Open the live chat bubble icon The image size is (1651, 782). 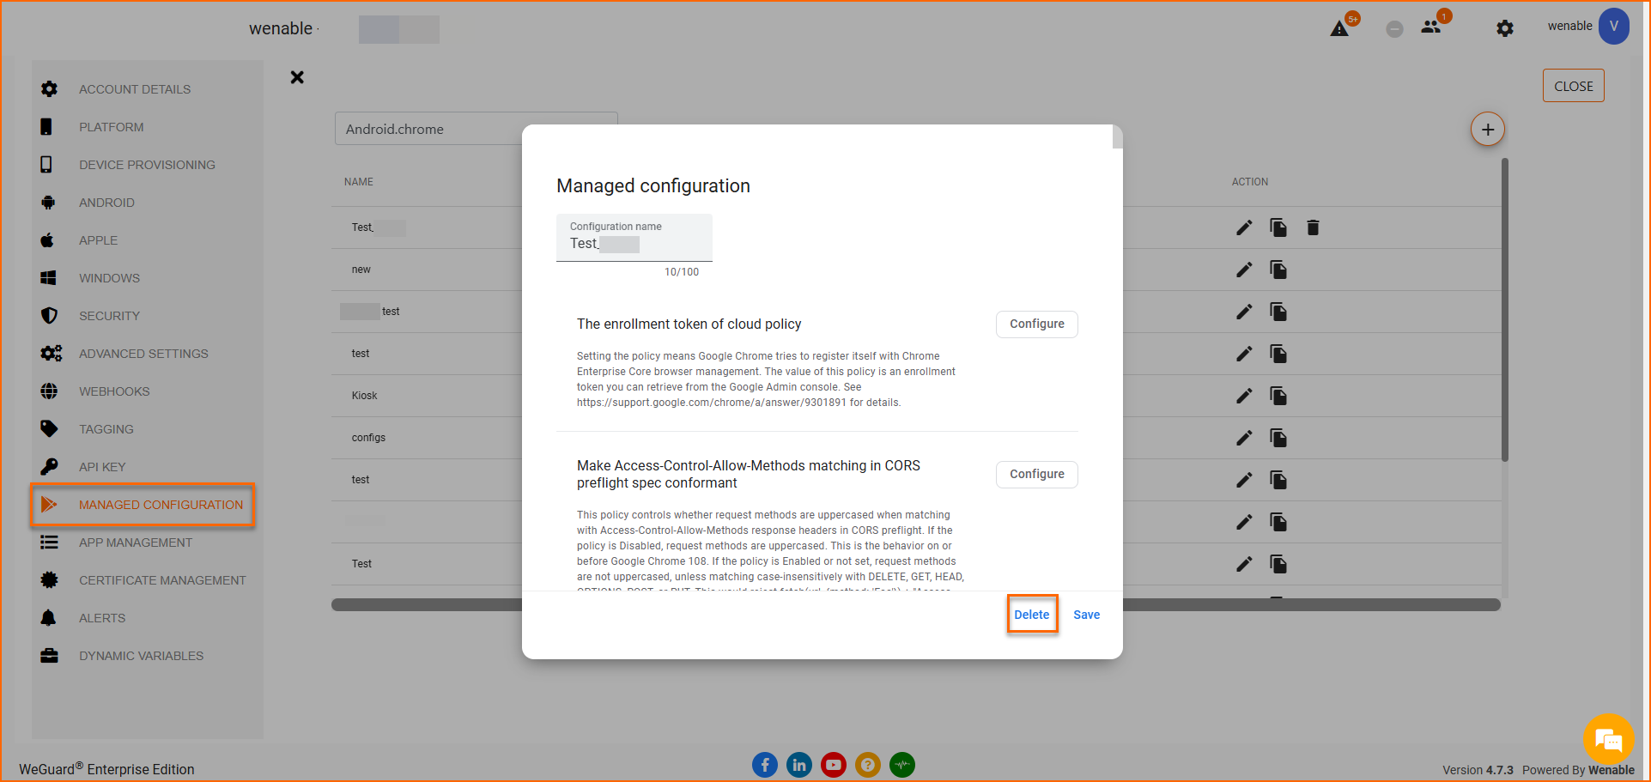click(x=1608, y=739)
